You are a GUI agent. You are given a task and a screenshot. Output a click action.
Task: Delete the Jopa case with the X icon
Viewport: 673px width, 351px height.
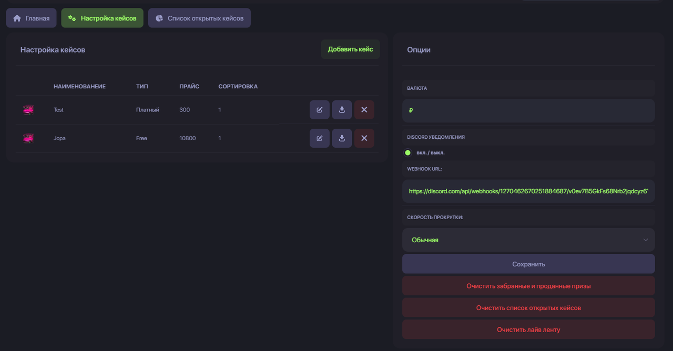(364, 138)
